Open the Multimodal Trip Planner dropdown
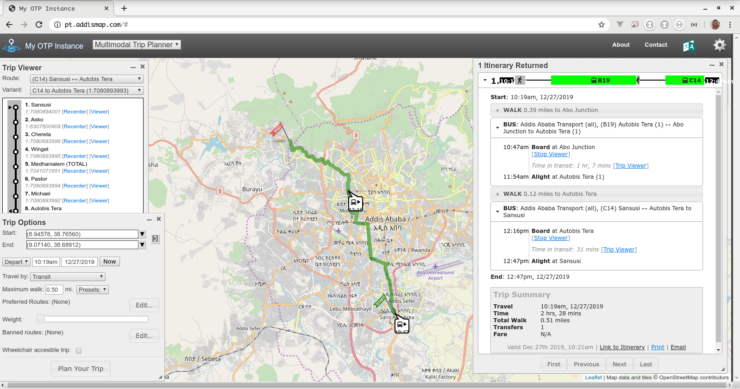The image size is (740, 389). (137, 44)
